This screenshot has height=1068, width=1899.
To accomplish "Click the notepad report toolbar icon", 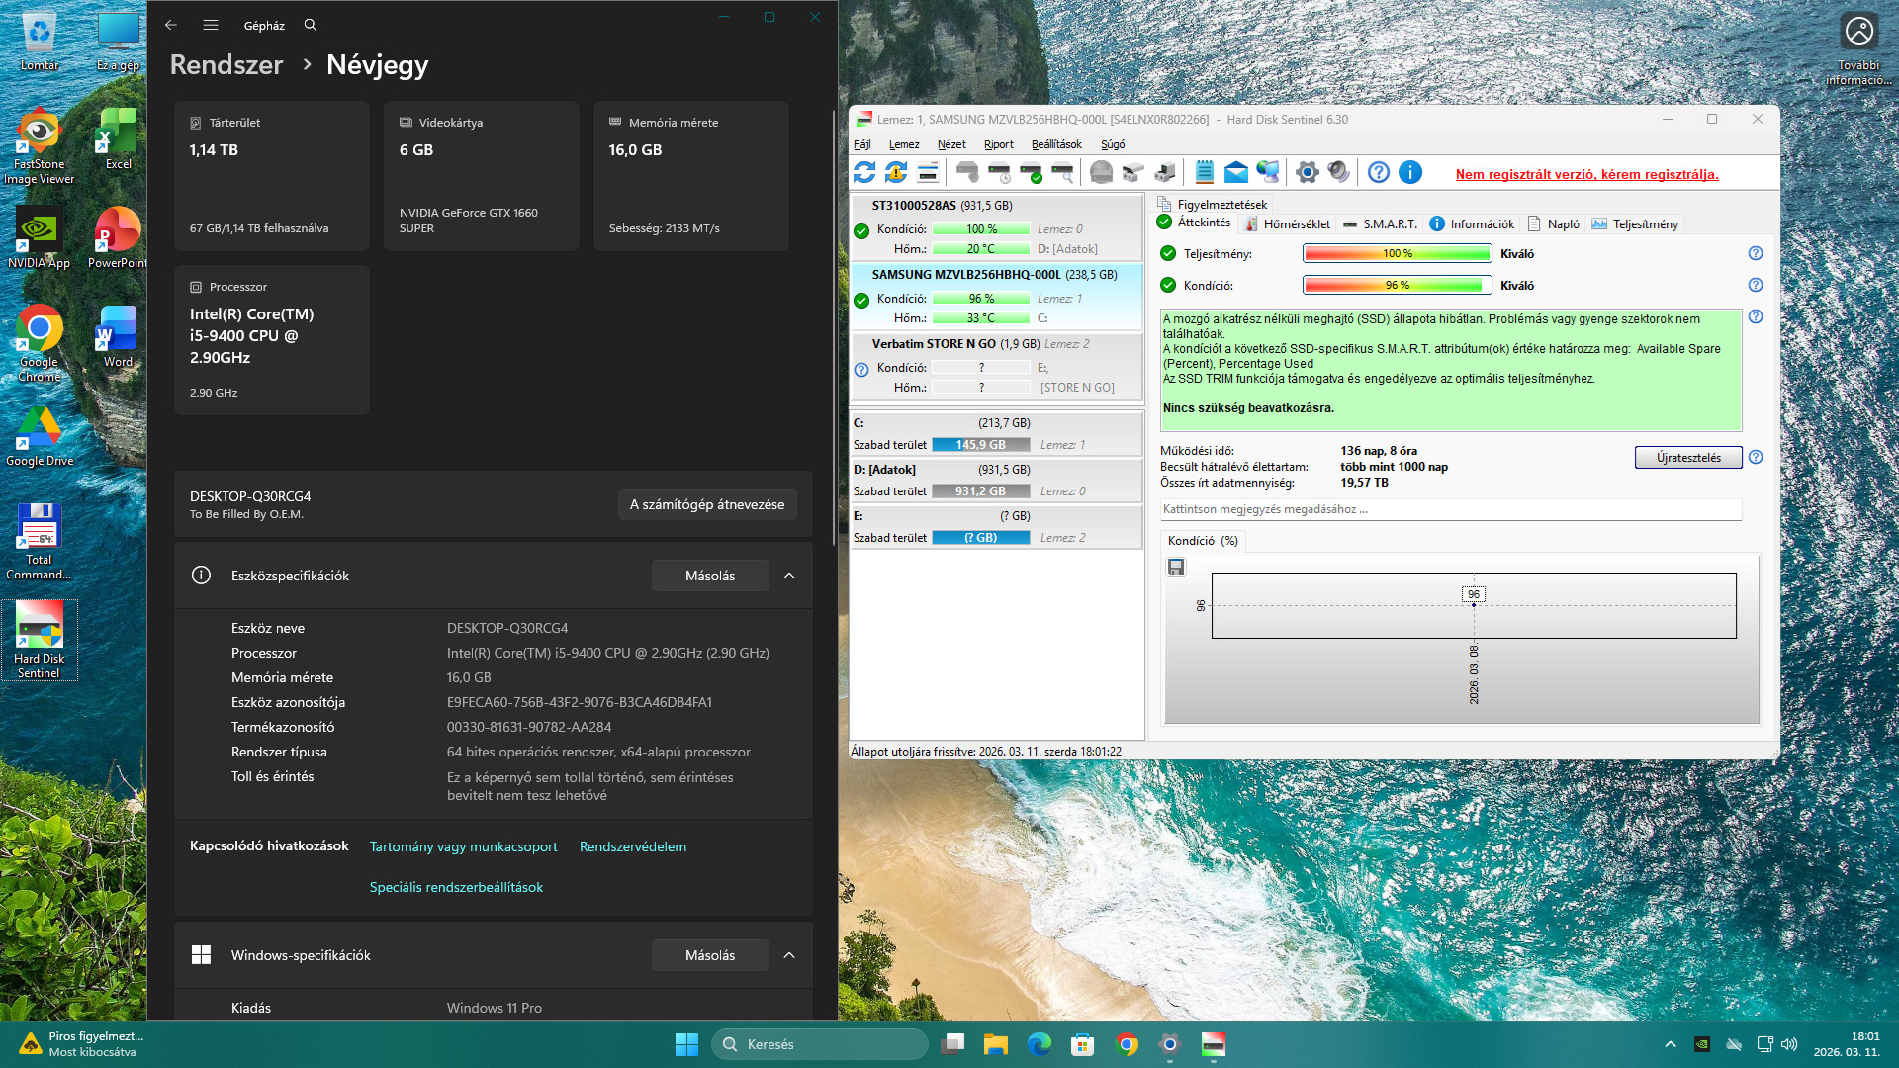I will pyautogui.click(x=1204, y=172).
